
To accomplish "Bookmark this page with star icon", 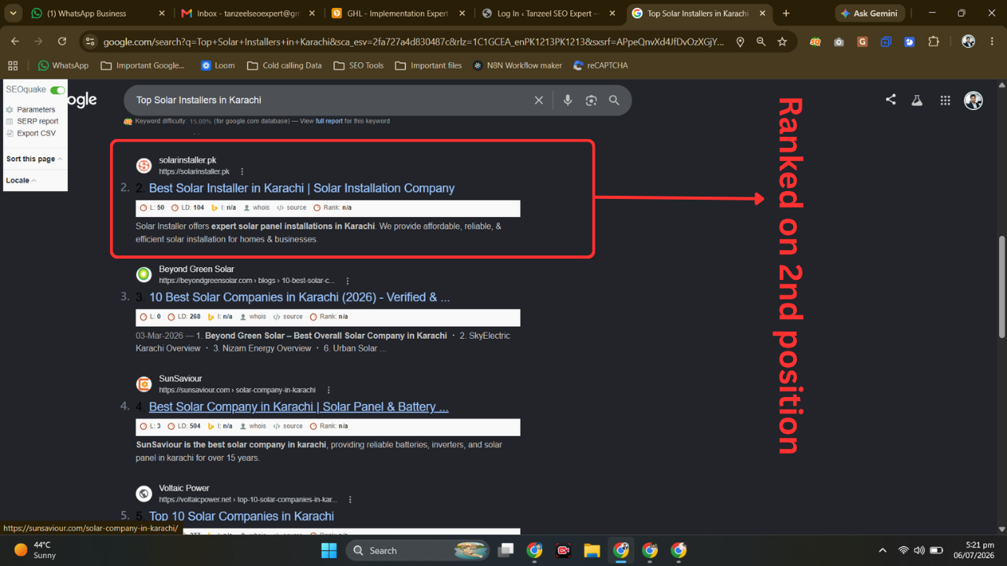I will [782, 42].
